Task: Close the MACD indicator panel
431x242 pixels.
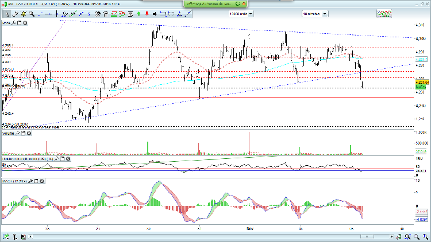Action: click(x=42, y=181)
